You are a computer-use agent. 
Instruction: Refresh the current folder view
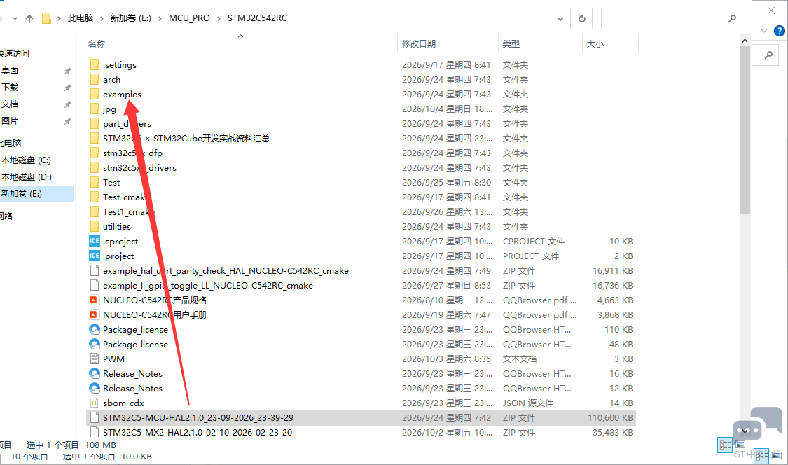[581, 19]
